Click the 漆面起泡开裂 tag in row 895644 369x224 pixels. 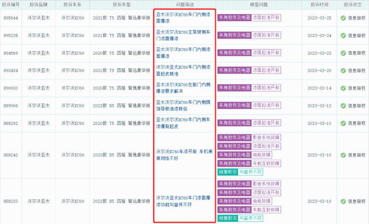(266, 18)
